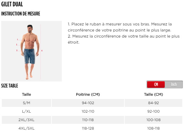The height and width of the screenshot is (135, 185).
Task: Click the Taille column header
Action: coord(27,94)
